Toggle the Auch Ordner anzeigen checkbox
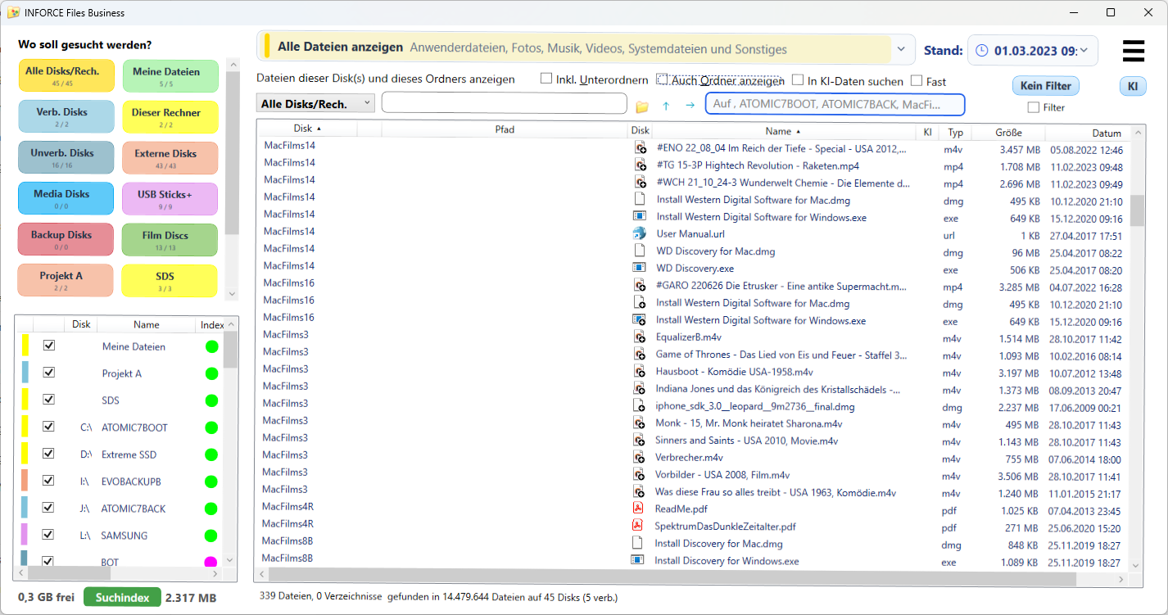Image resolution: width=1168 pixels, height=615 pixels. coord(663,80)
